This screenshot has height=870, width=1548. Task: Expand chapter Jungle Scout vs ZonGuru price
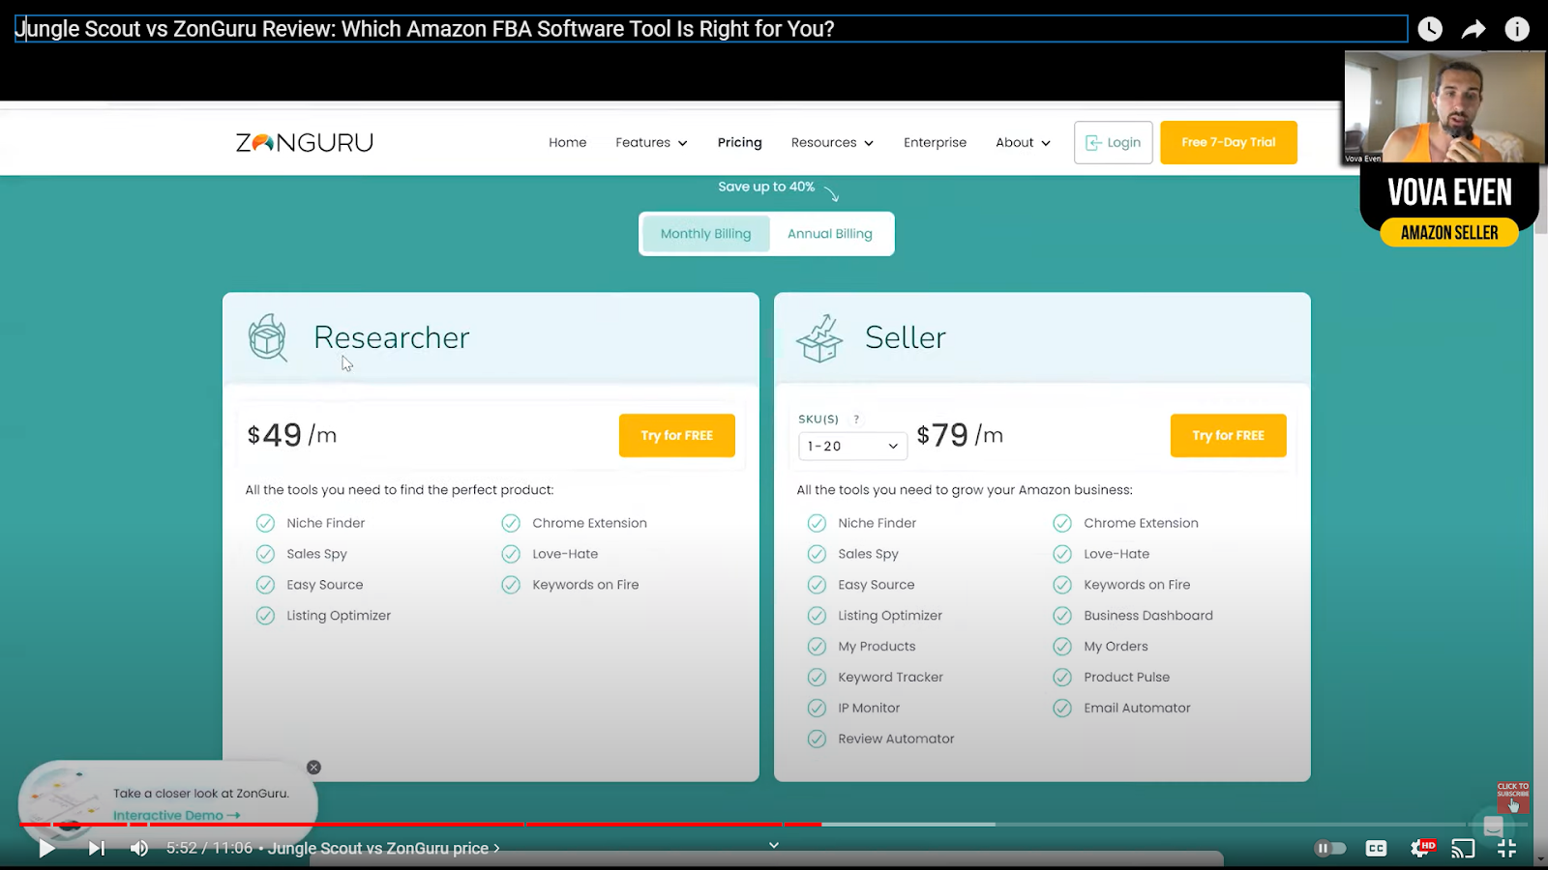click(x=384, y=849)
